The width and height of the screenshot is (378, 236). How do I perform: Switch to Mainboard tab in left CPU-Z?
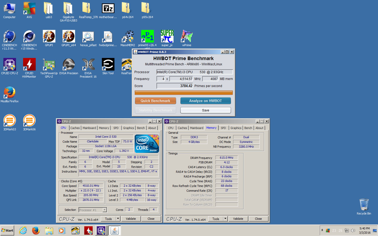(89, 128)
